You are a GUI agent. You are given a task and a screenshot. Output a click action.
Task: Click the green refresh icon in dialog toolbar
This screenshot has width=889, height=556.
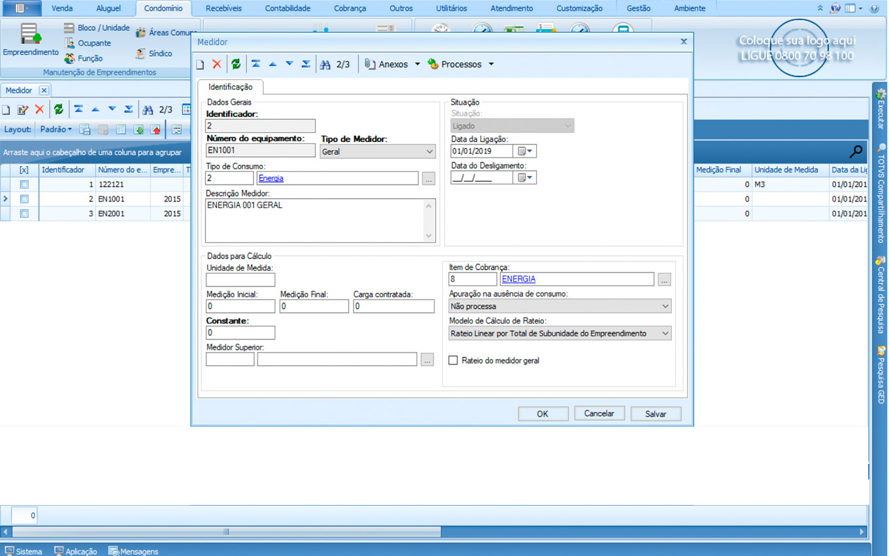point(235,64)
